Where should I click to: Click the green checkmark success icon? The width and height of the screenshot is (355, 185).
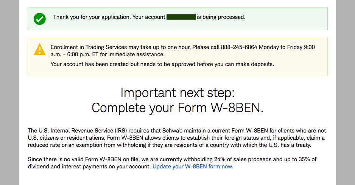tap(40, 19)
